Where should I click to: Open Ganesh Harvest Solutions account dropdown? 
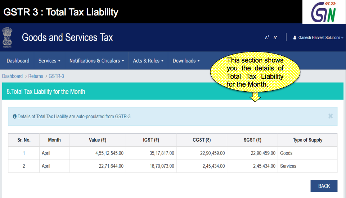coord(318,38)
